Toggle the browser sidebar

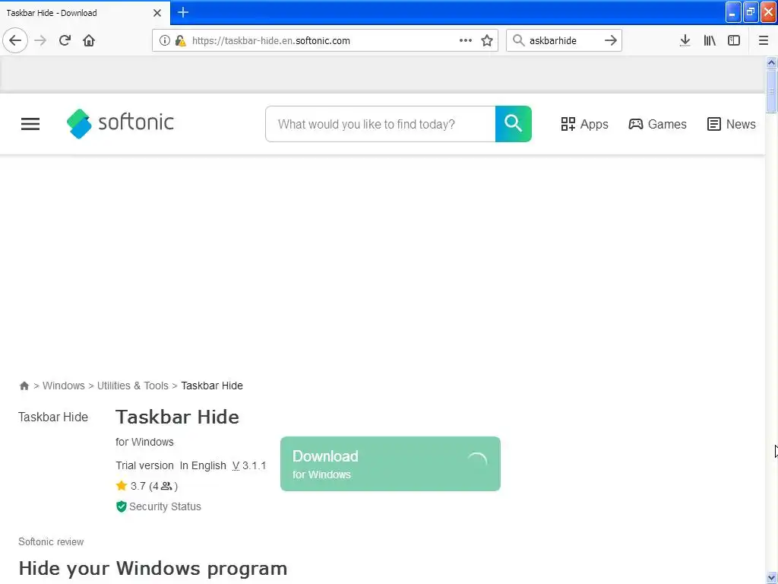tap(734, 40)
